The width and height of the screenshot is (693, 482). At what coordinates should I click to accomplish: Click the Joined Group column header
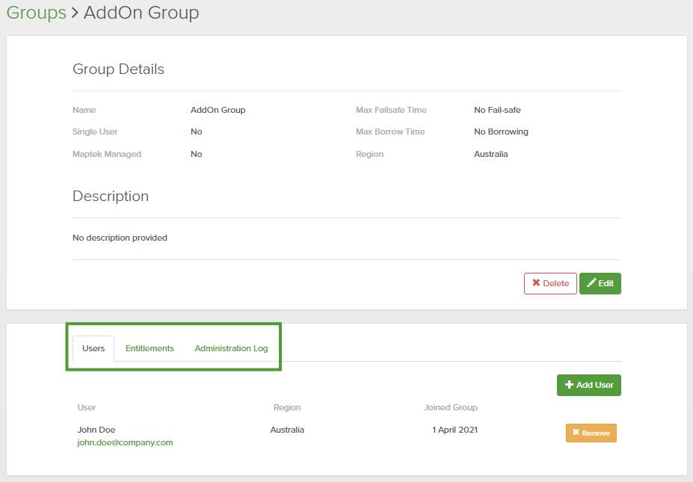(x=450, y=407)
